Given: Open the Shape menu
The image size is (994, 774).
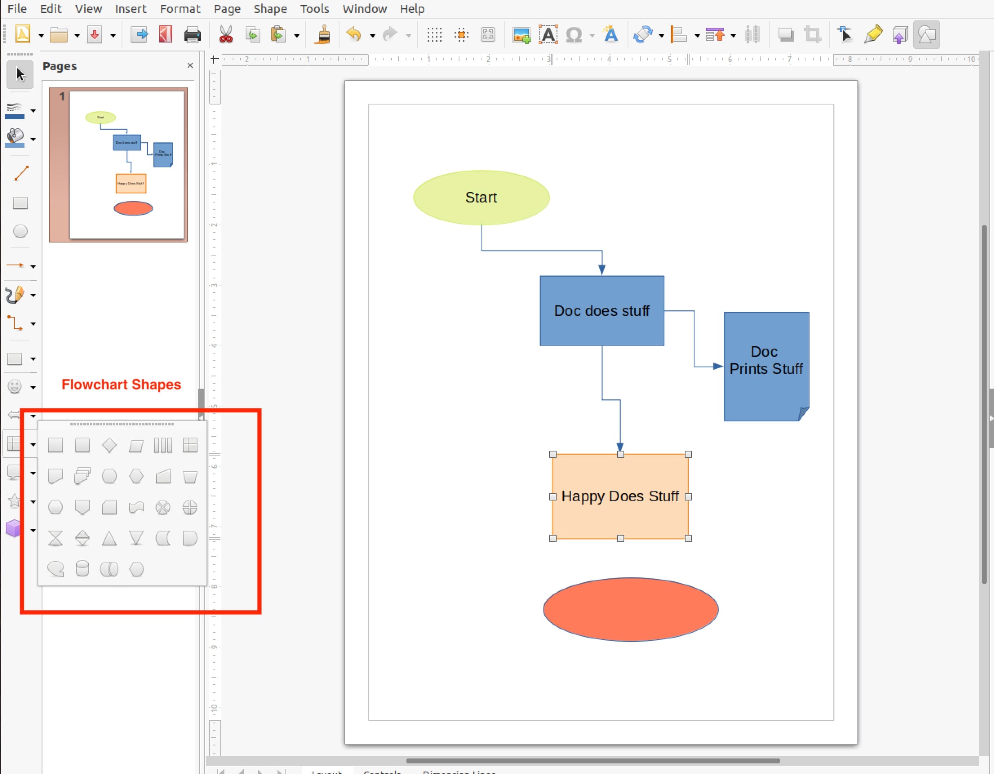Looking at the screenshot, I should pos(270,9).
